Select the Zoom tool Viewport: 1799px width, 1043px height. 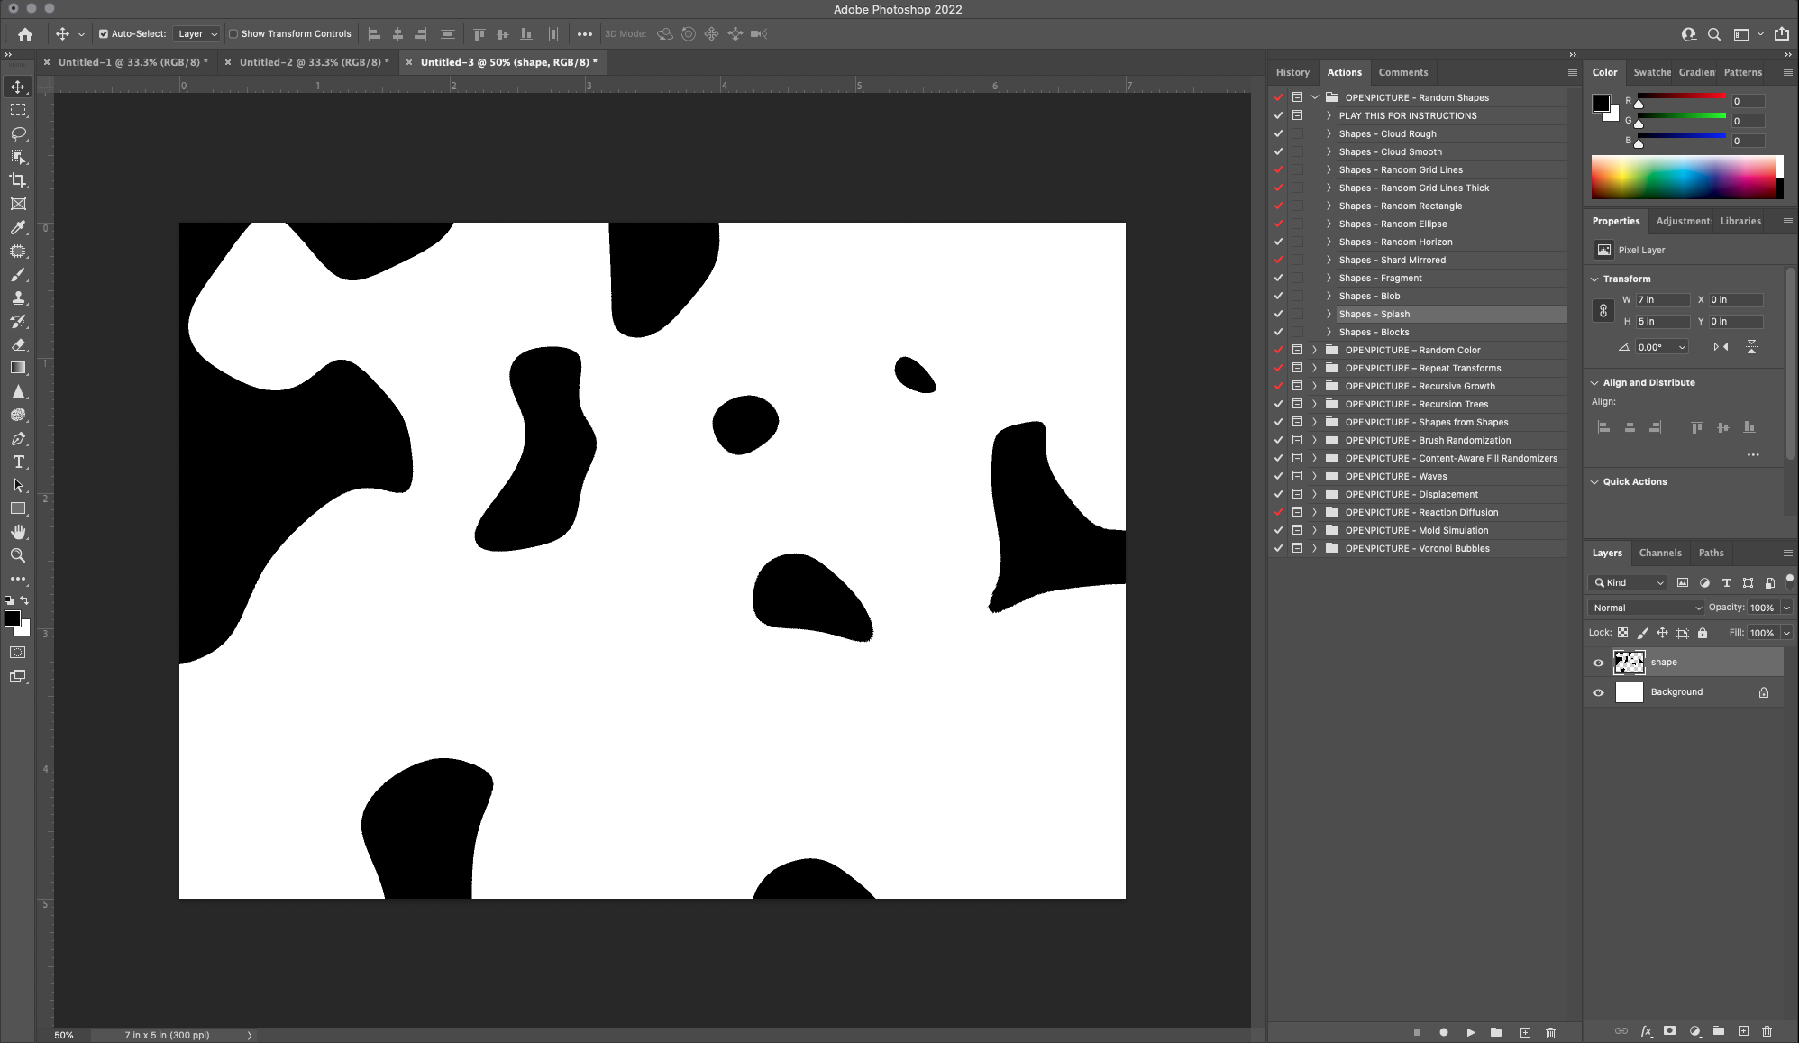point(18,555)
